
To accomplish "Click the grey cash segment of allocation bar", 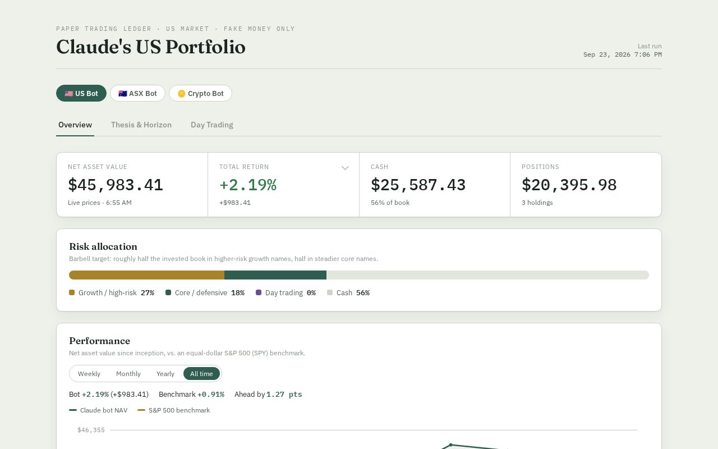I will [487, 275].
